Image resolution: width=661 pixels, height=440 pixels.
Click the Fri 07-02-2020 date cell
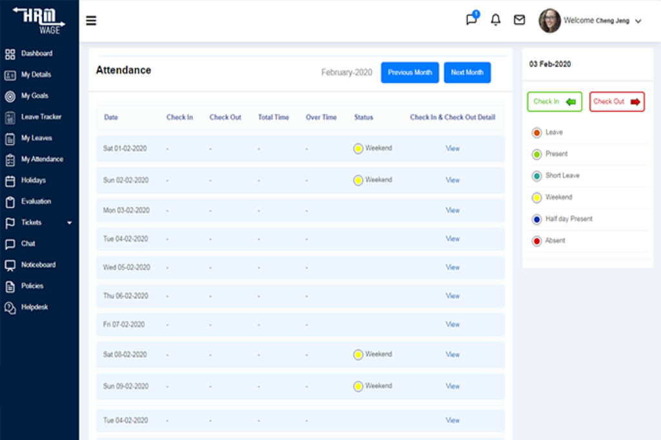tap(124, 325)
